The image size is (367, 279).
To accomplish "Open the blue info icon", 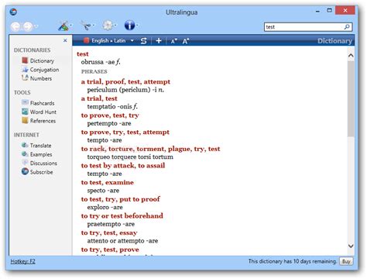I will coord(129,26).
